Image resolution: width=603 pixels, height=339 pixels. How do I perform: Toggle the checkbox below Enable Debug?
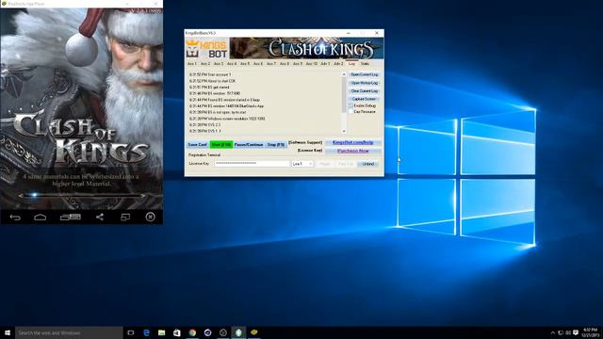point(350,111)
